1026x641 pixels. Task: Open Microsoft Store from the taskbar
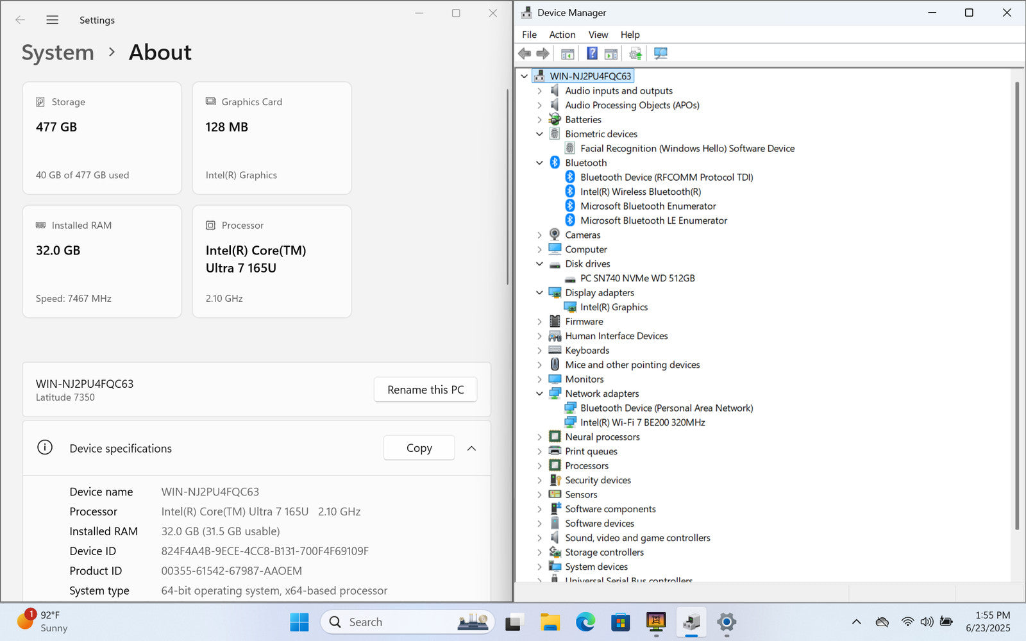click(620, 622)
